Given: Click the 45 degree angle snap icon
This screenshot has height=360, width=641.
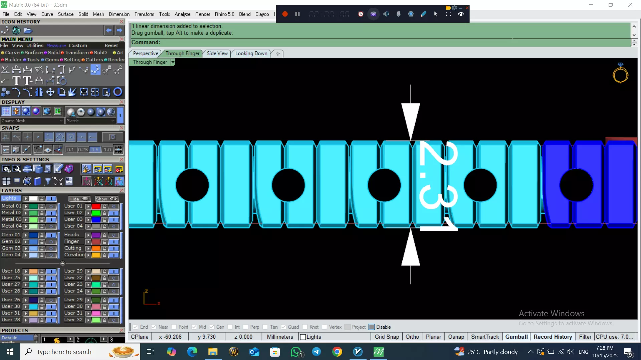Looking at the screenshot, I should (38, 149).
